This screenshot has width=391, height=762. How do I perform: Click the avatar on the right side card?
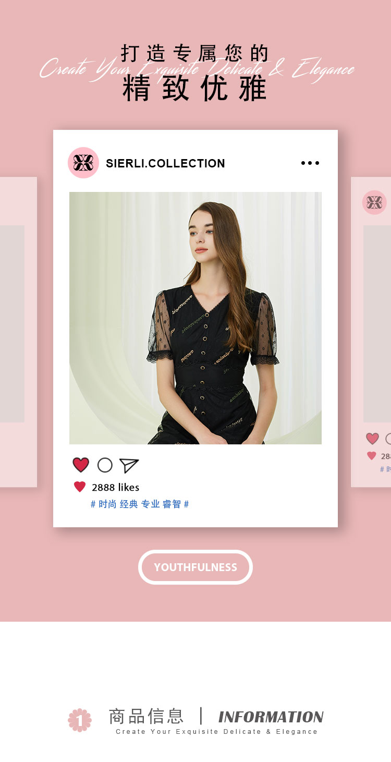374,202
